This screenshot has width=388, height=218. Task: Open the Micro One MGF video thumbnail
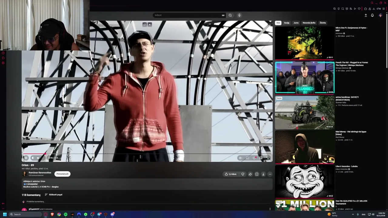pyautogui.click(x=305, y=43)
